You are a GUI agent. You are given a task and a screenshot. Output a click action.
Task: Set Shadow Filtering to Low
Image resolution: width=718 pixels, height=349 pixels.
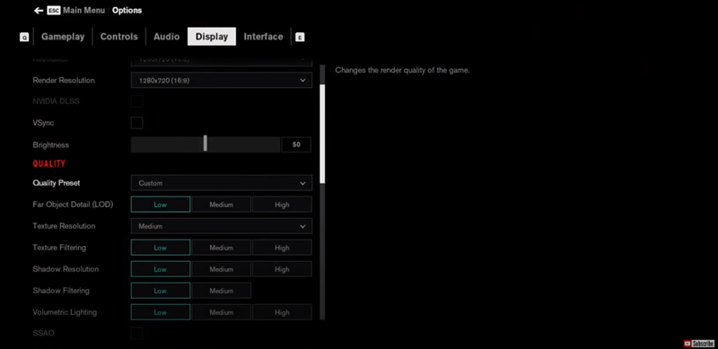(x=161, y=291)
